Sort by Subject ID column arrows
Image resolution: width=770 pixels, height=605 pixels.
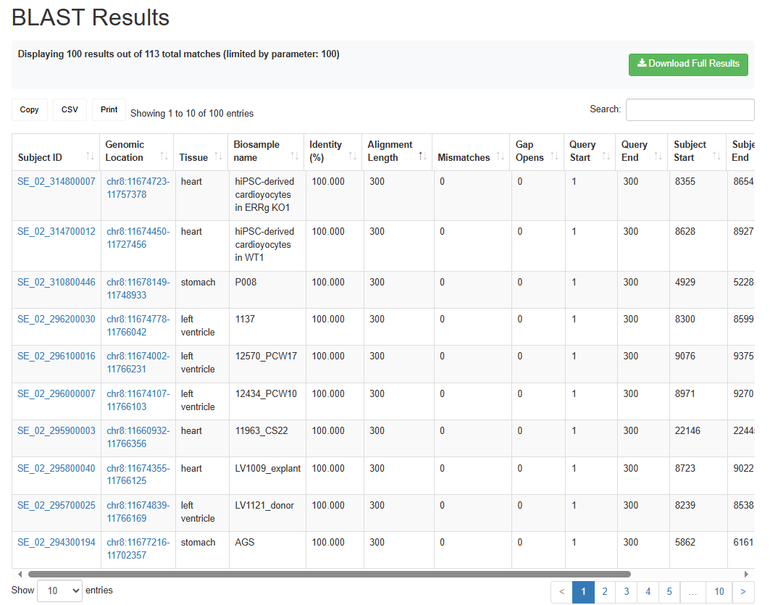pos(90,157)
